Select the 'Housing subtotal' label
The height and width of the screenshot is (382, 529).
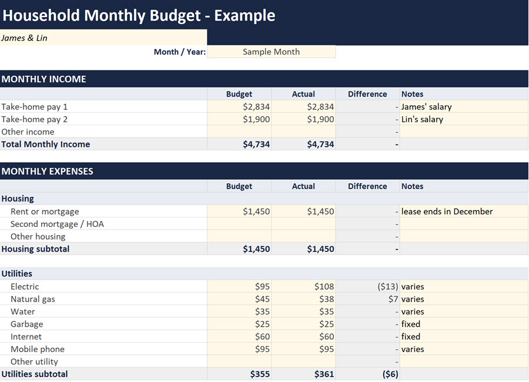pyautogui.click(x=35, y=249)
